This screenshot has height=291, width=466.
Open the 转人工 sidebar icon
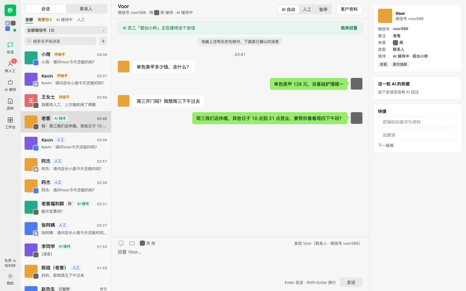click(10, 67)
